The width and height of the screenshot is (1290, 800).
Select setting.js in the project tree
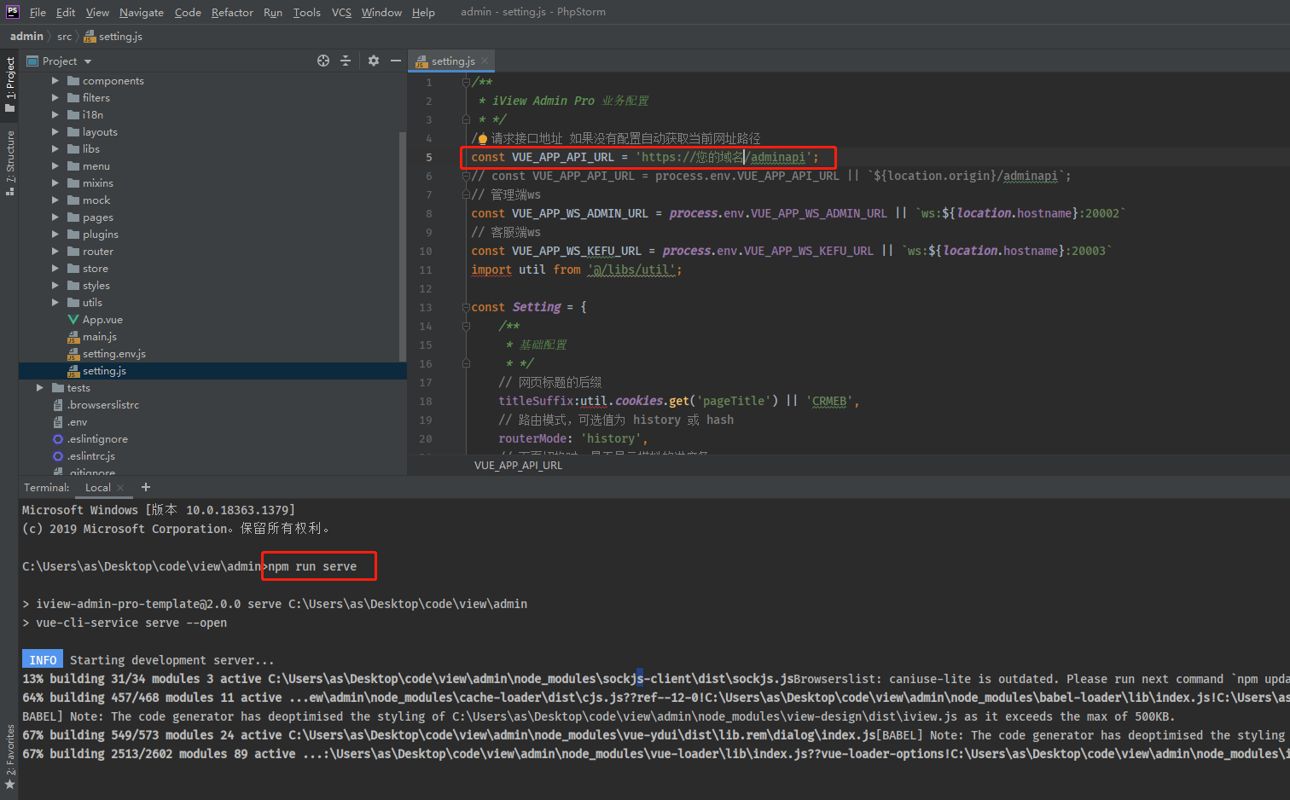tap(104, 371)
